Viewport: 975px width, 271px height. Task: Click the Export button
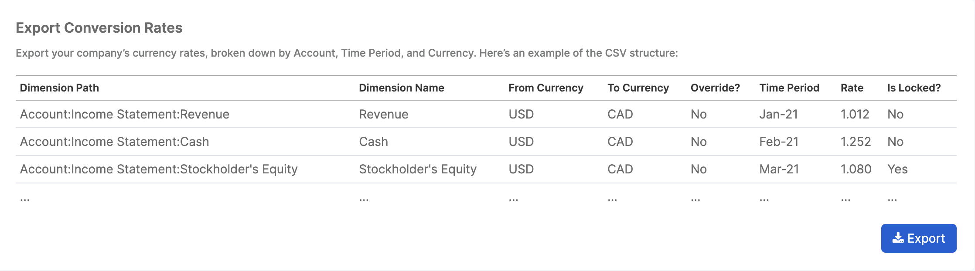918,238
